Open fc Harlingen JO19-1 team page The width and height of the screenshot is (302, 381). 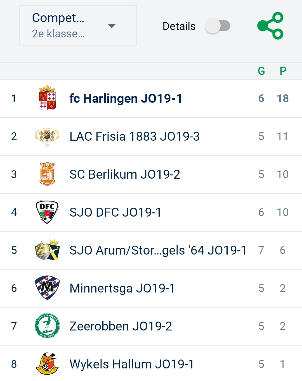coord(126,99)
